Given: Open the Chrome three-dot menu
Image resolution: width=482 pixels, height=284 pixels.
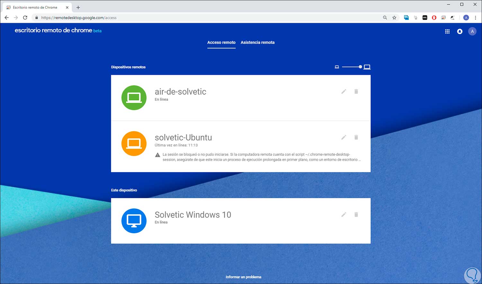Looking at the screenshot, I should [x=476, y=18].
